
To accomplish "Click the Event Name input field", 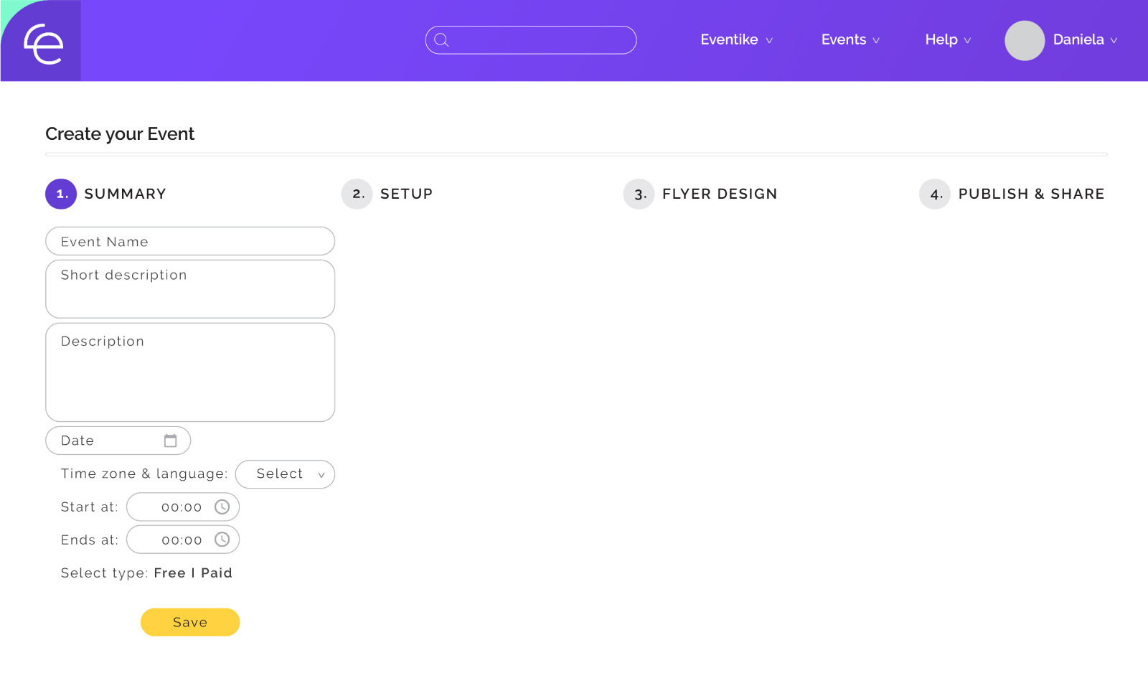I will 190,241.
